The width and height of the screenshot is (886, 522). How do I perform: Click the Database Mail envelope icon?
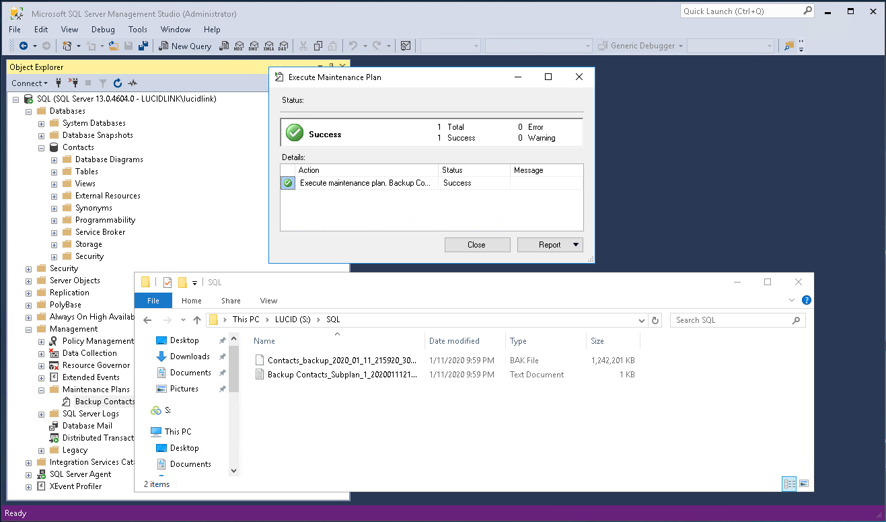coord(54,426)
